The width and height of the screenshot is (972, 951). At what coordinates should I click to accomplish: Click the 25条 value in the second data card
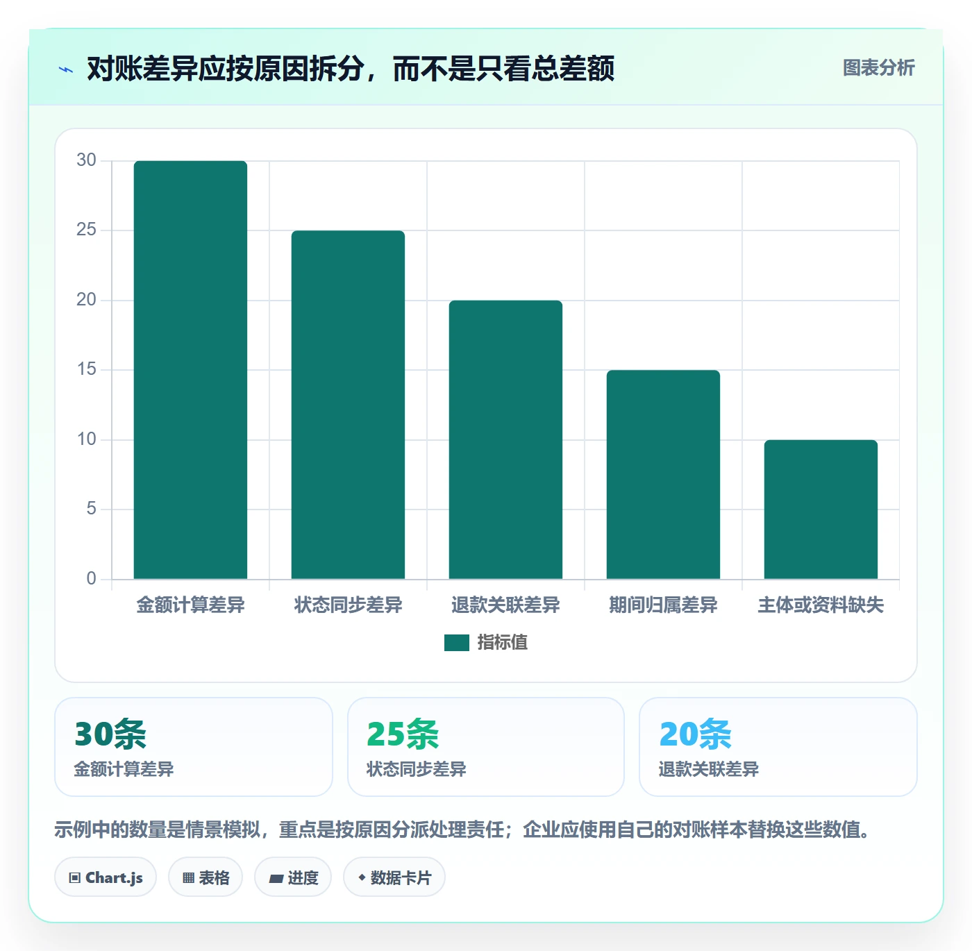click(x=403, y=734)
